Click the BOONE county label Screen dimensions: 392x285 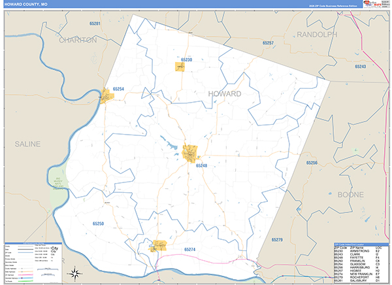click(351, 195)
